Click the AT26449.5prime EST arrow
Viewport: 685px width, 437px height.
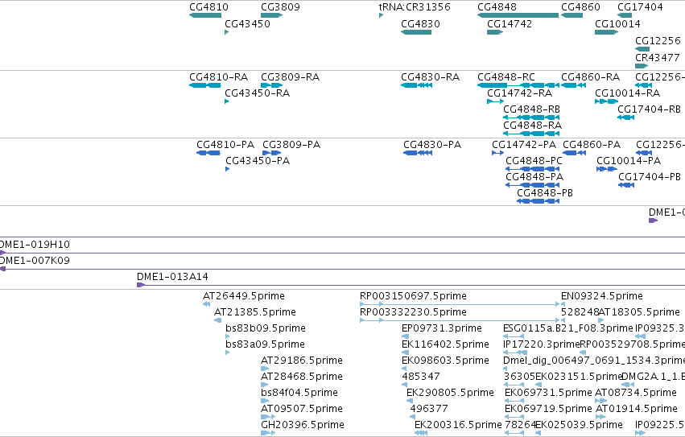pyautogui.click(x=206, y=304)
